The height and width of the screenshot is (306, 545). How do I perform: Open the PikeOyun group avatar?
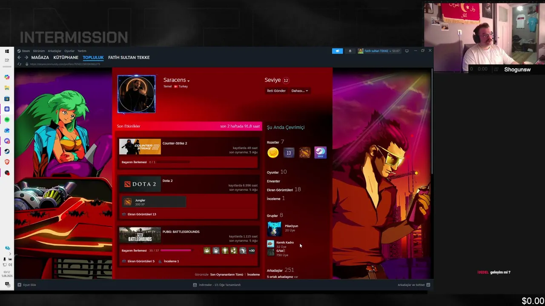click(274, 228)
